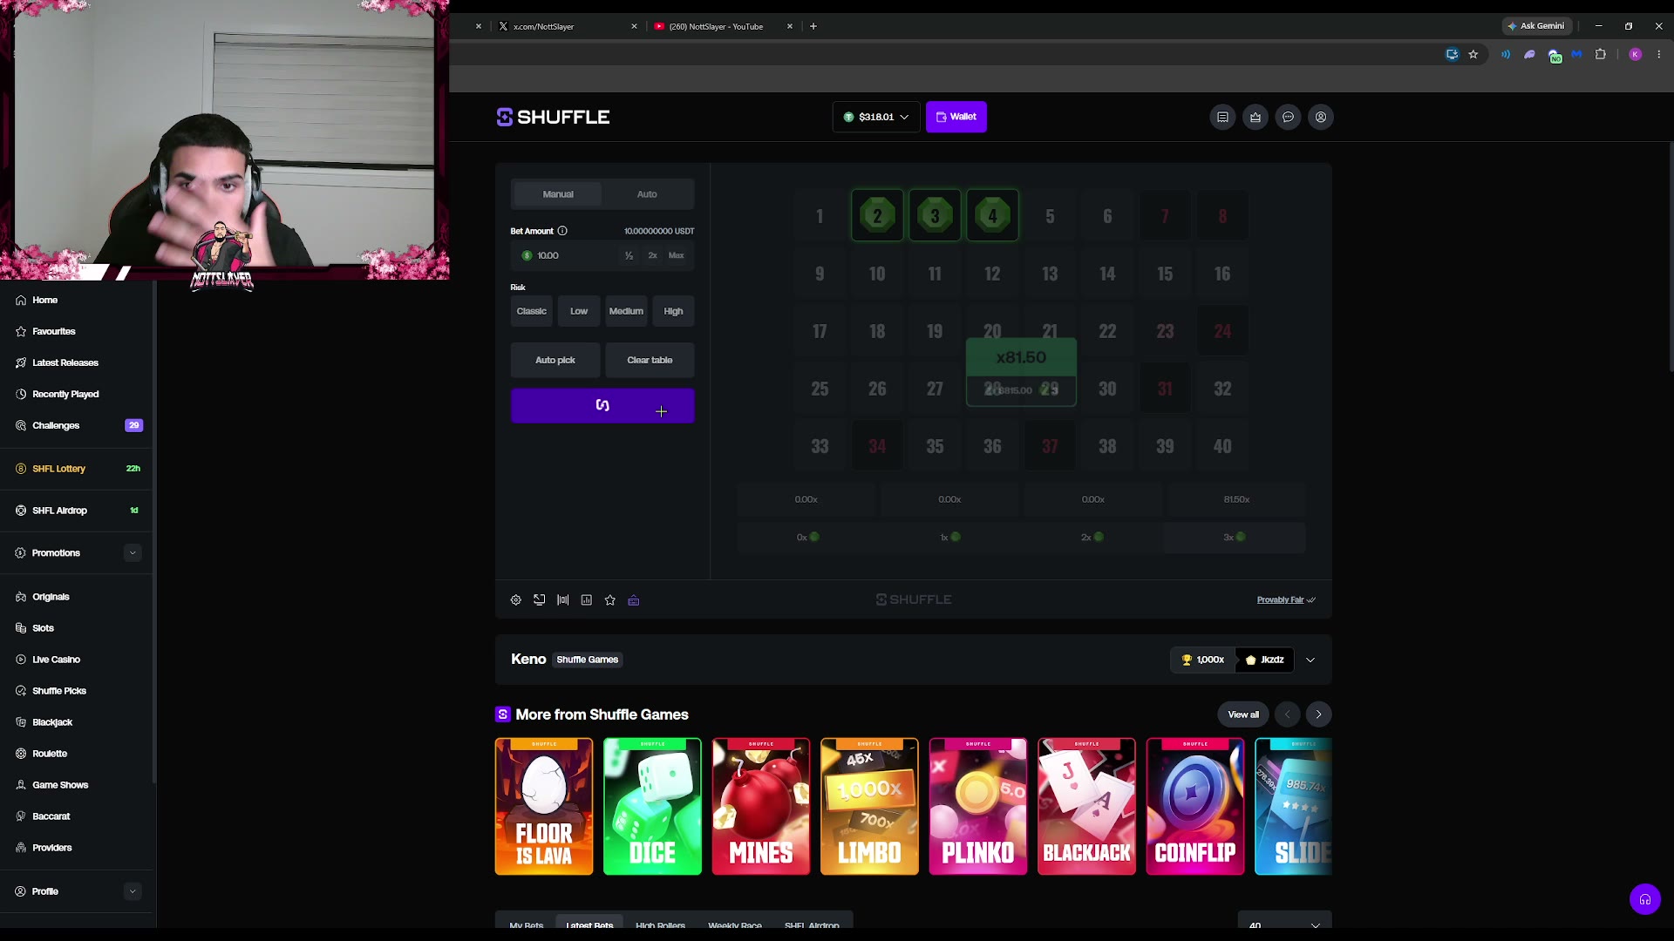1674x941 pixels.
Task: Double the bet amount with 2x
Action: [652, 255]
